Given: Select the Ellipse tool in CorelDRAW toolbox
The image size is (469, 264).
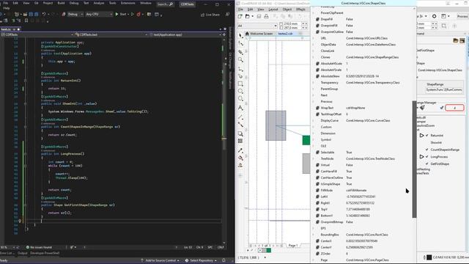Looking at the screenshot, I should point(240,91).
